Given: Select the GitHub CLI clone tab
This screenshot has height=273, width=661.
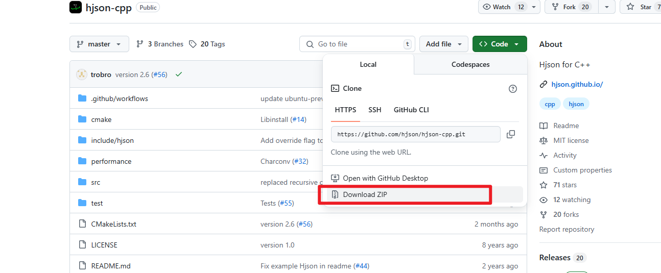Looking at the screenshot, I should pos(411,110).
